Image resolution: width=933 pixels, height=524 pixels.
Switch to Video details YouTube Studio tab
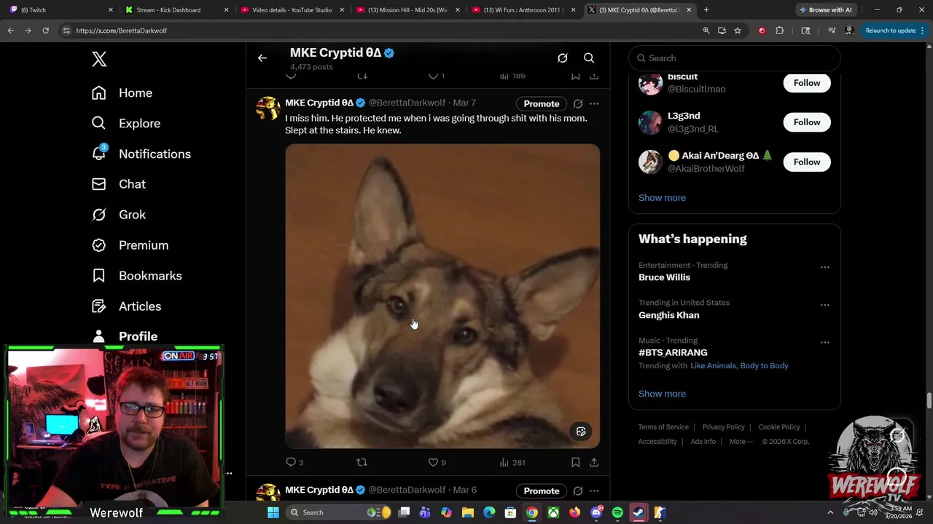point(292,10)
